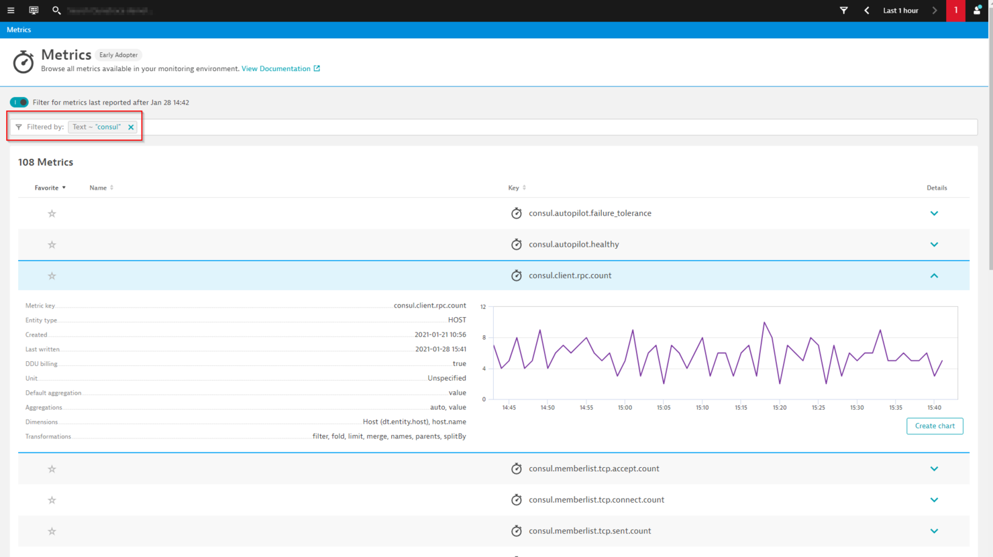Click the stopwatch icon beside consul.autopilot.healthy
The image size is (993, 557).
(x=517, y=244)
